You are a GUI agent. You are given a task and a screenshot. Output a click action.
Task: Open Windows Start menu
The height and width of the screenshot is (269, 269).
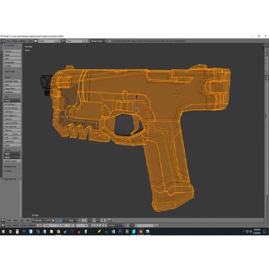tap(3, 232)
